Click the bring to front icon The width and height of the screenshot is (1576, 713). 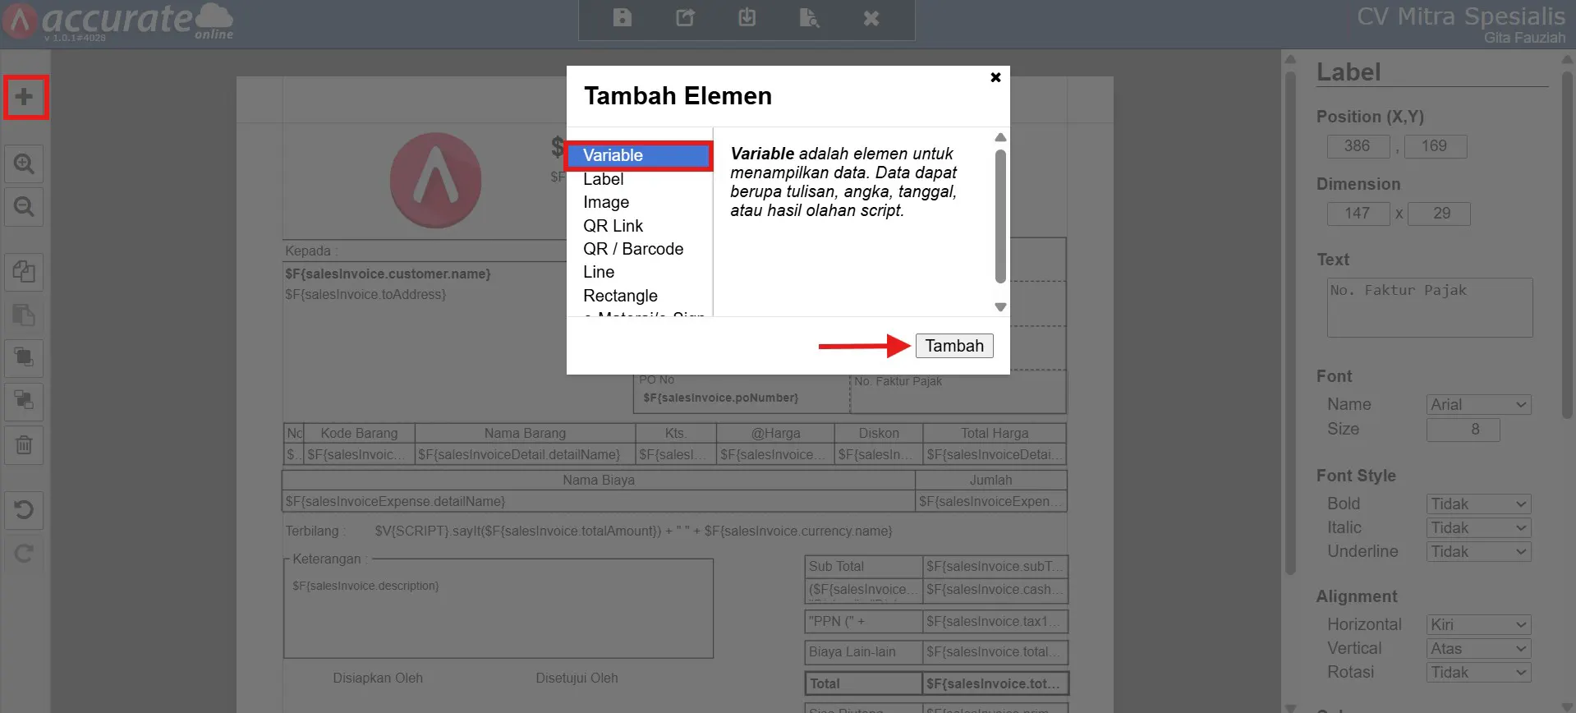[x=24, y=357]
